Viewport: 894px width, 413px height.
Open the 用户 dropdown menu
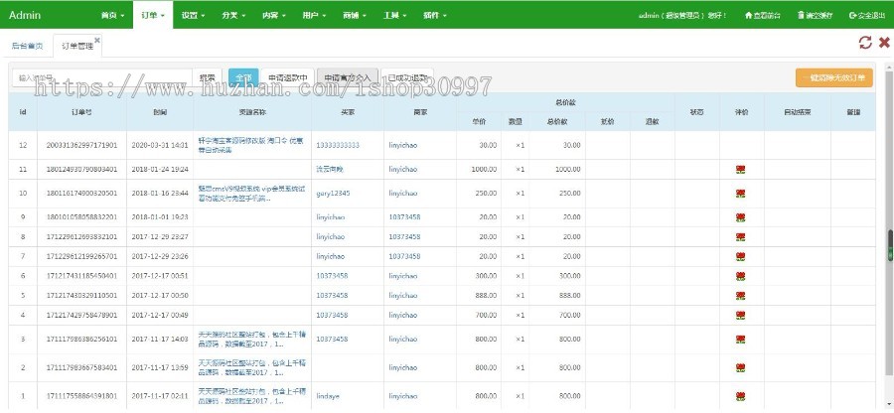[314, 15]
